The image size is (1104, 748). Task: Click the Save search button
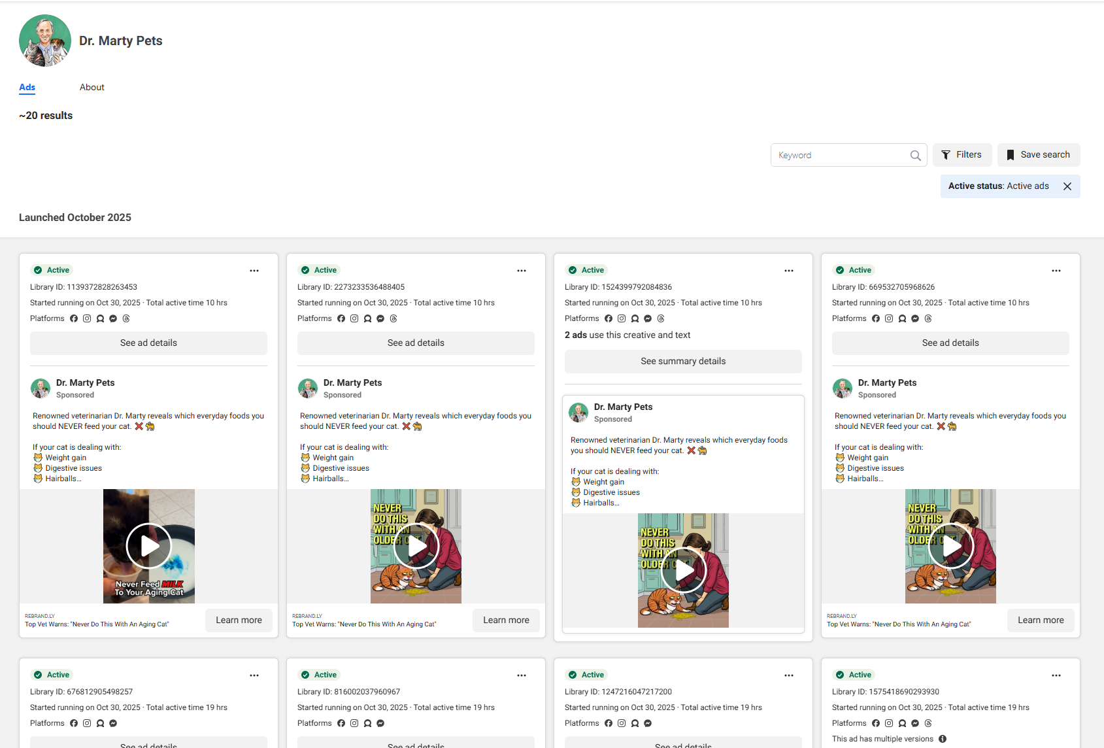point(1039,155)
